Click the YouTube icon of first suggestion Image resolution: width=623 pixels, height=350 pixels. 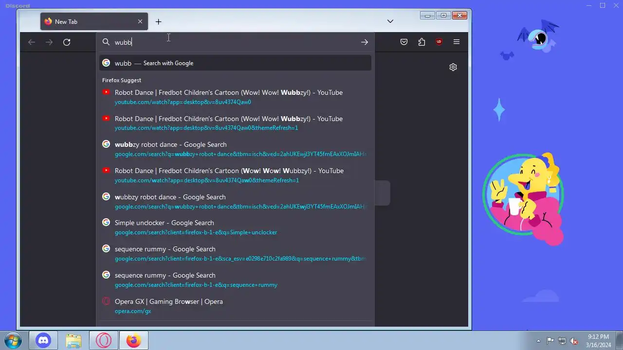pyautogui.click(x=106, y=92)
